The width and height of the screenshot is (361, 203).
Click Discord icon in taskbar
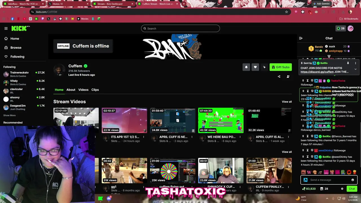pyautogui.click(x=109, y=198)
